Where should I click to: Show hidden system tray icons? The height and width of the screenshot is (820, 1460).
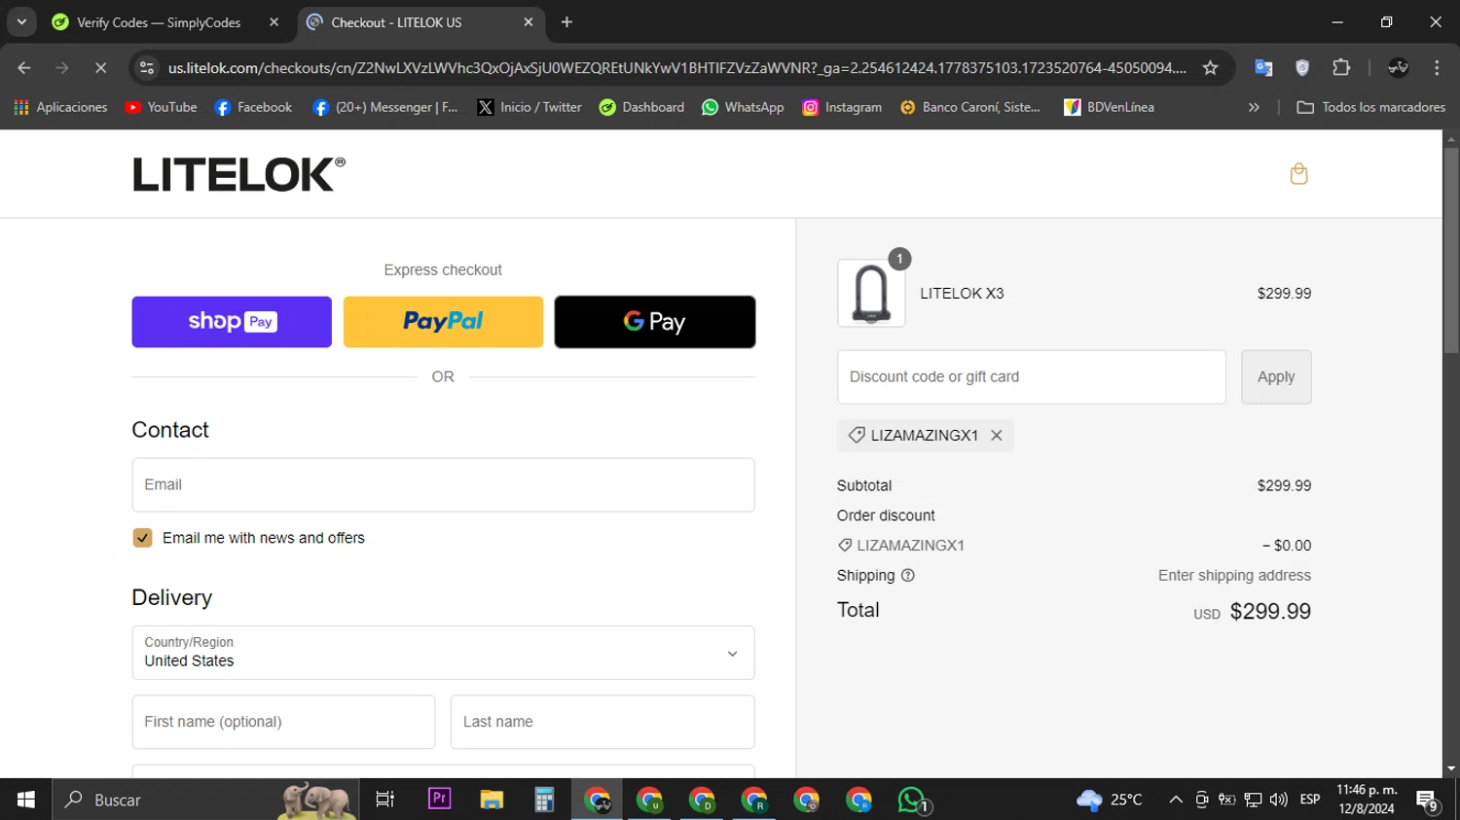coord(1176,800)
